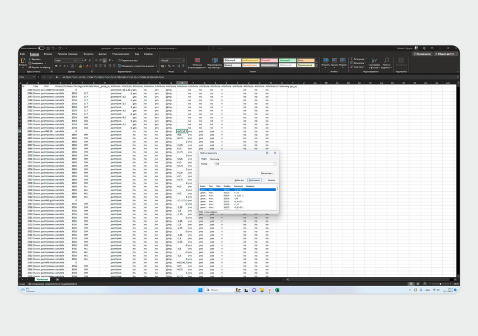Open the Данные ribbon tab
The image size is (478, 336).
(103, 54)
